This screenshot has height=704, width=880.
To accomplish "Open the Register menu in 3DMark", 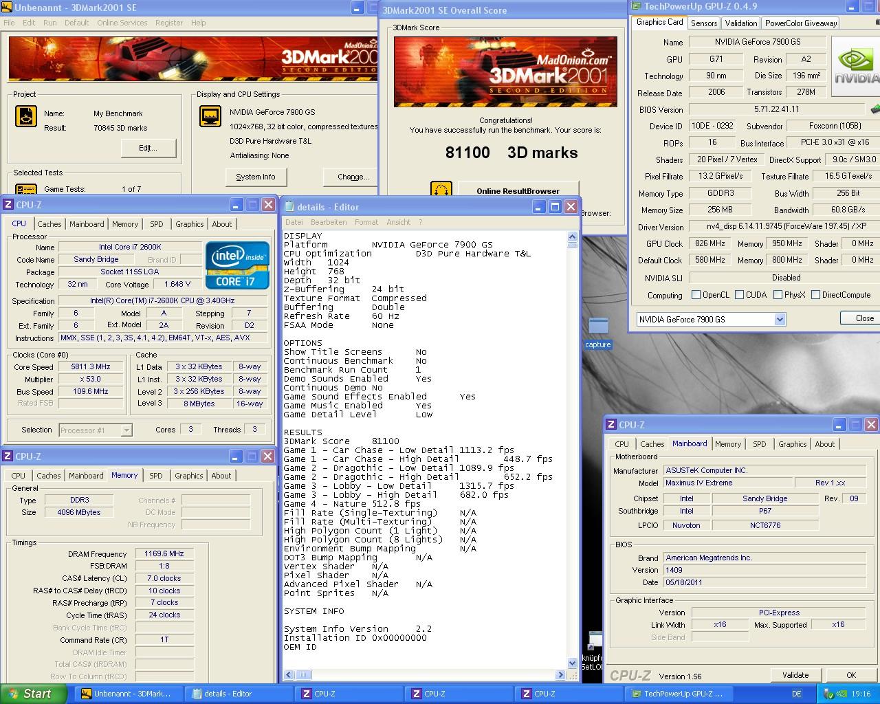I will pyautogui.click(x=169, y=23).
